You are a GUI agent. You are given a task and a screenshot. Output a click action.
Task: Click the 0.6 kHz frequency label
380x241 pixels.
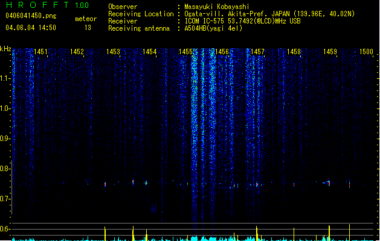click(5, 229)
